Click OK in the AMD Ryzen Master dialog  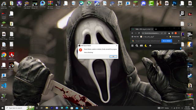[113, 57]
